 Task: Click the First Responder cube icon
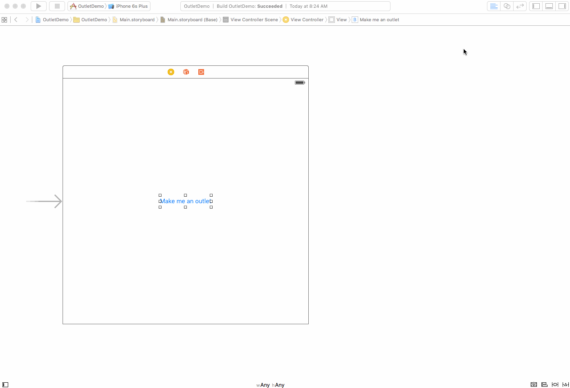click(186, 72)
